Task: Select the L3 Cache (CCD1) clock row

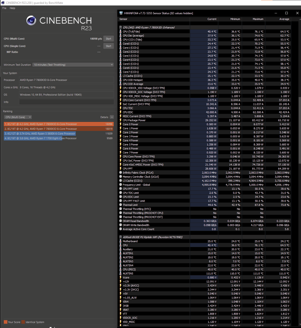Action: (205, 181)
